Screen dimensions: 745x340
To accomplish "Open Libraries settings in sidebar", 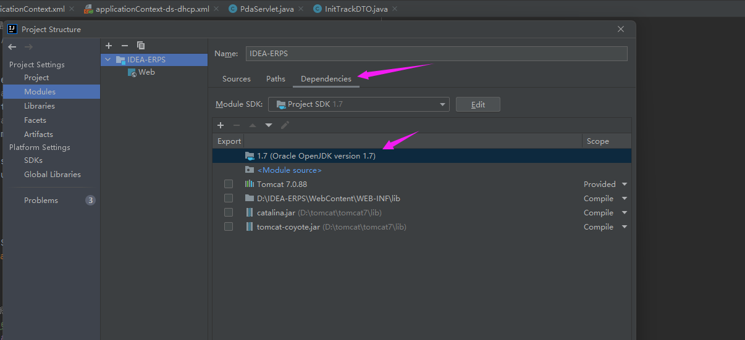I will 40,106.
